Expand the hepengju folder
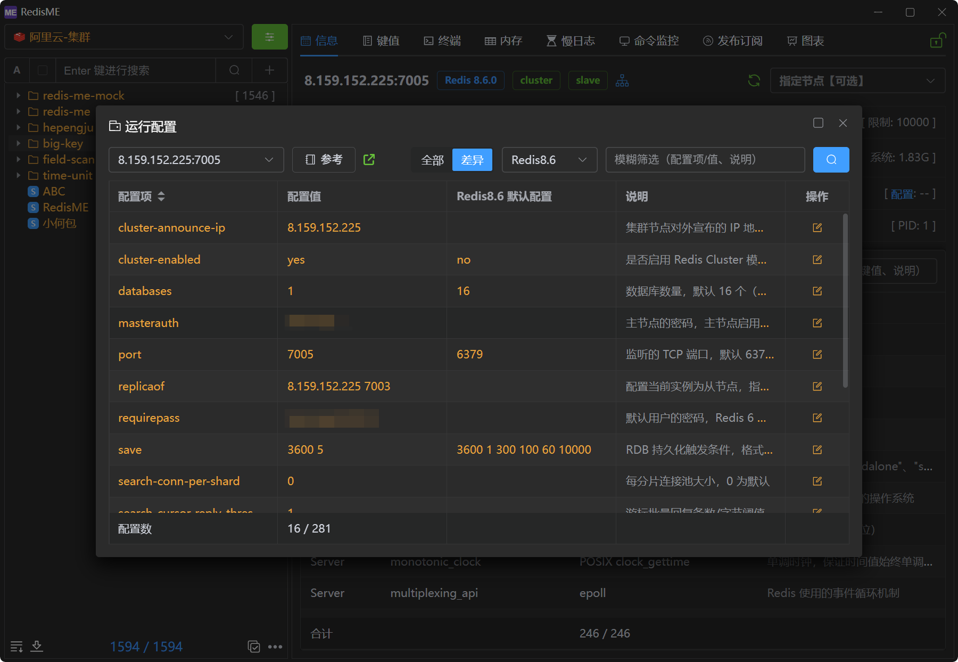 pos(18,127)
